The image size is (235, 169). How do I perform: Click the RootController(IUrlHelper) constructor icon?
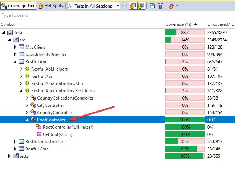pyautogui.click(x=39, y=127)
